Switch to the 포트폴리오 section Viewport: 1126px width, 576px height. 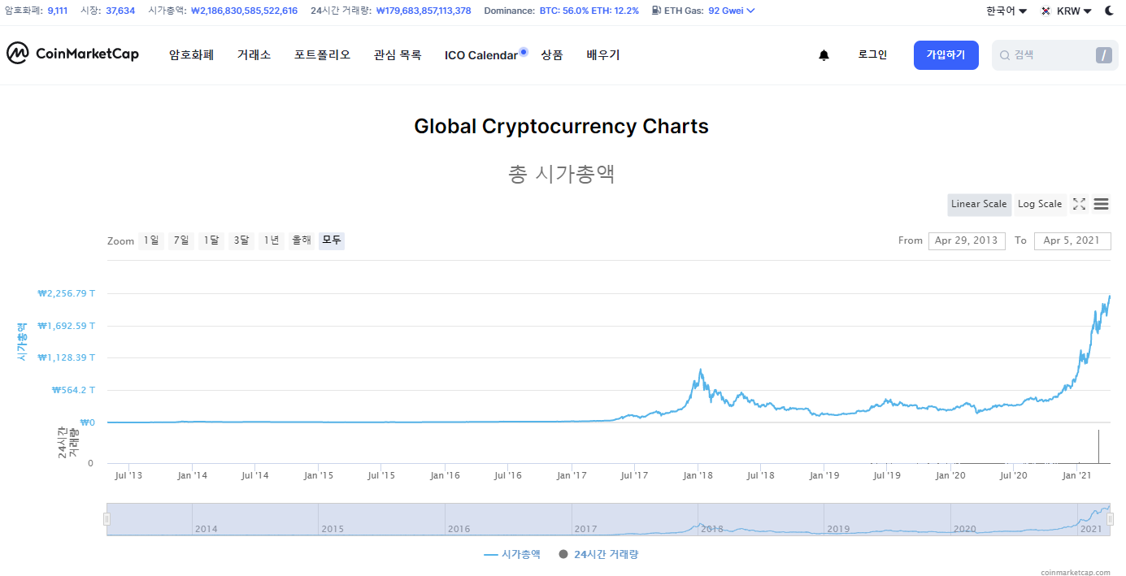coord(322,54)
